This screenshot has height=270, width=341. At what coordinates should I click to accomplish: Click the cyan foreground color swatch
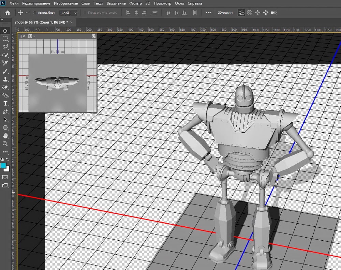coord(4,166)
